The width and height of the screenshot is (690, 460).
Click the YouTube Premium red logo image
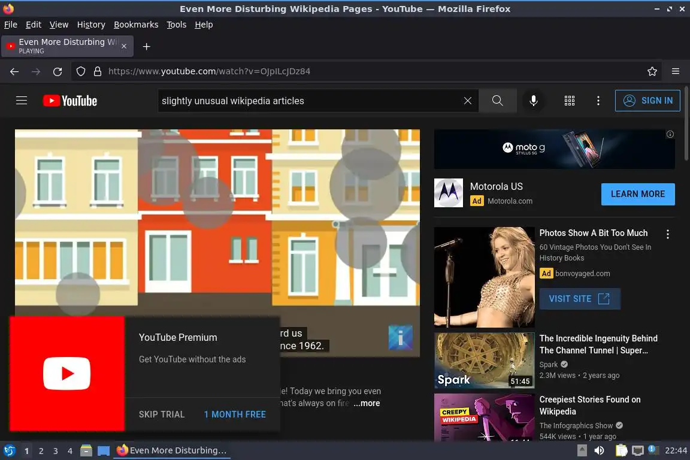(x=67, y=373)
